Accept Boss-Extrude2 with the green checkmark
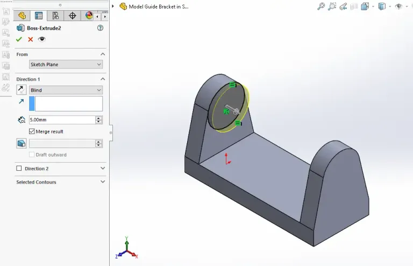413x266 pixels. [x=19, y=39]
